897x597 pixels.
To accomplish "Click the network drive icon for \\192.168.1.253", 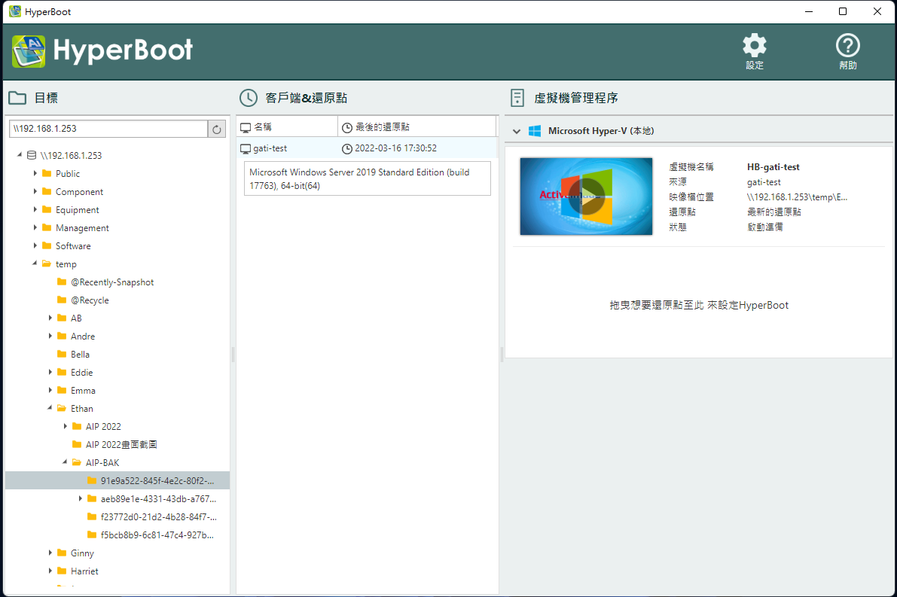I will (31, 156).
